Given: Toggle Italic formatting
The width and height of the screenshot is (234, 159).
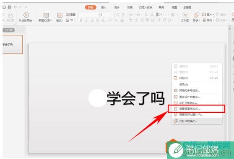Looking at the screenshot, I should [x=87, y=20].
